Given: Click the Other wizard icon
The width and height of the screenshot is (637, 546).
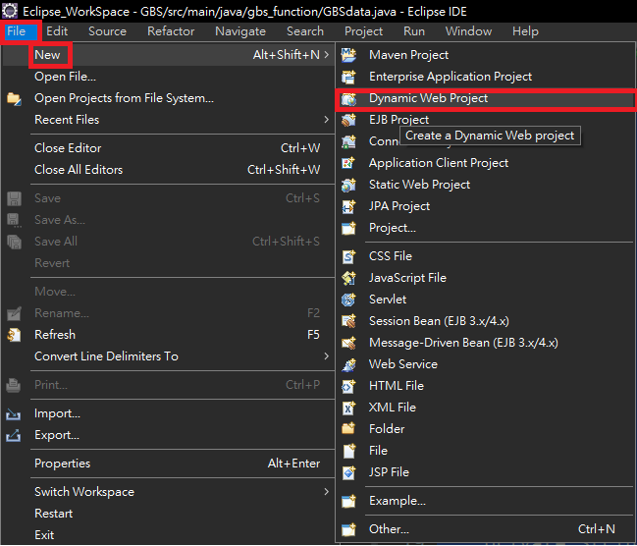Looking at the screenshot, I should coord(348,529).
